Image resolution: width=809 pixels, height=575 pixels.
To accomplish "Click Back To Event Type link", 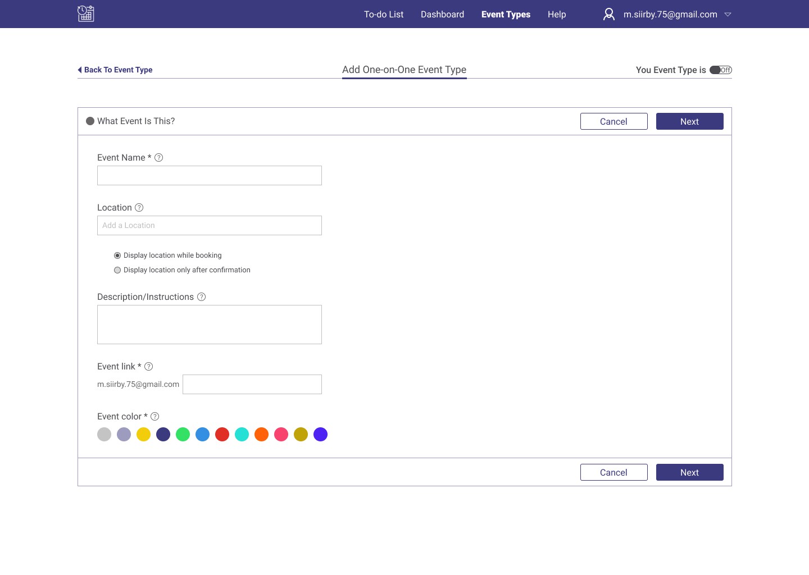I will tap(119, 70).
